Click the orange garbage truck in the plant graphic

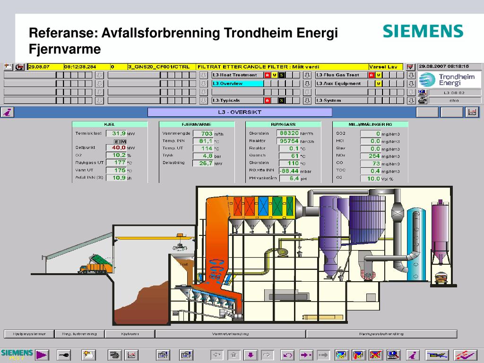(x=95, y=265)
